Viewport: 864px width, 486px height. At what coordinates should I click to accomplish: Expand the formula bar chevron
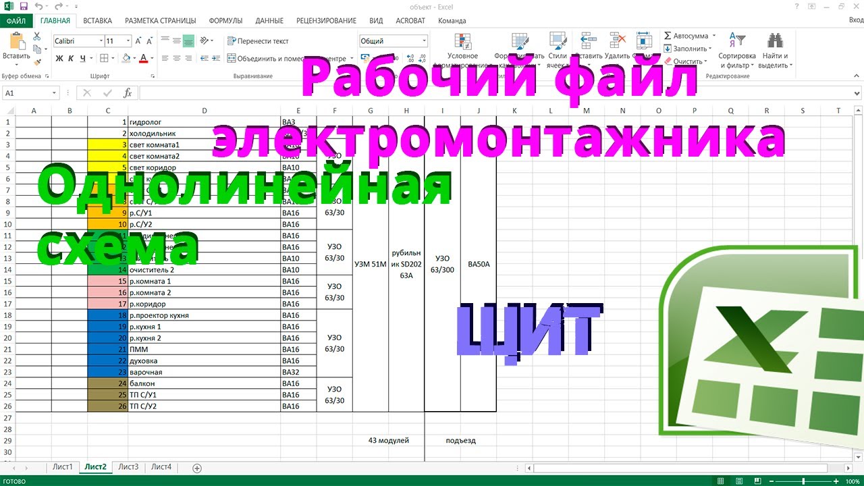[857, 93]
